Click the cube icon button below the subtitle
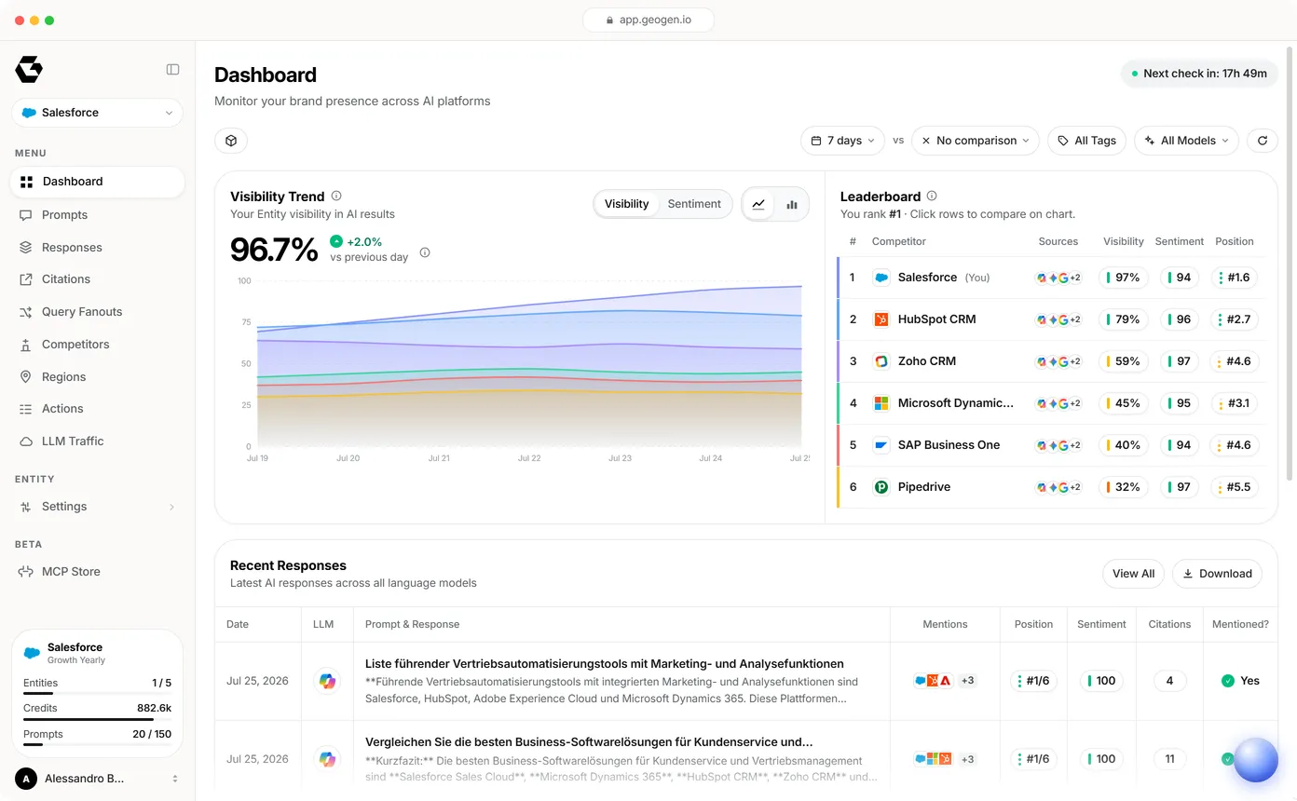 point(231,141)
